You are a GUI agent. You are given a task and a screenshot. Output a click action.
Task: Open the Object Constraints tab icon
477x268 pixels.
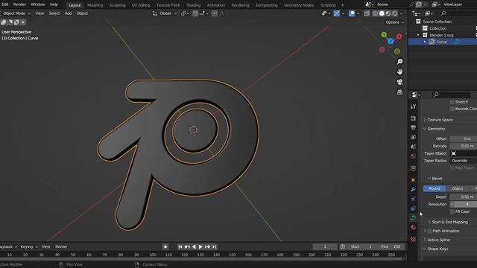pos(413,208)
